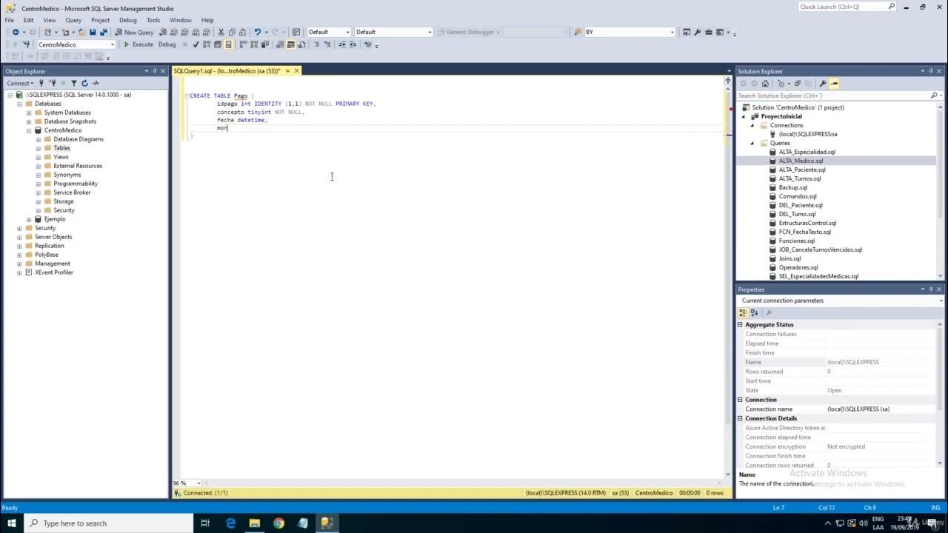Screen dimensions: 948x533
Task: Open the Connect dropdown in Object Explorer
Action: pyautogui.click(x=21, y=83)
